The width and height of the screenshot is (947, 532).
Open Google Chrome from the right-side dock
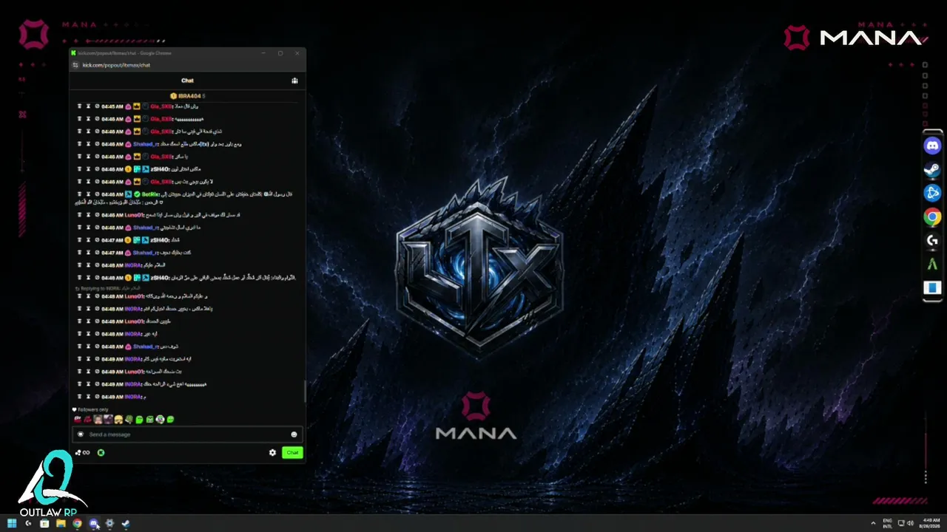pos(932,217)
